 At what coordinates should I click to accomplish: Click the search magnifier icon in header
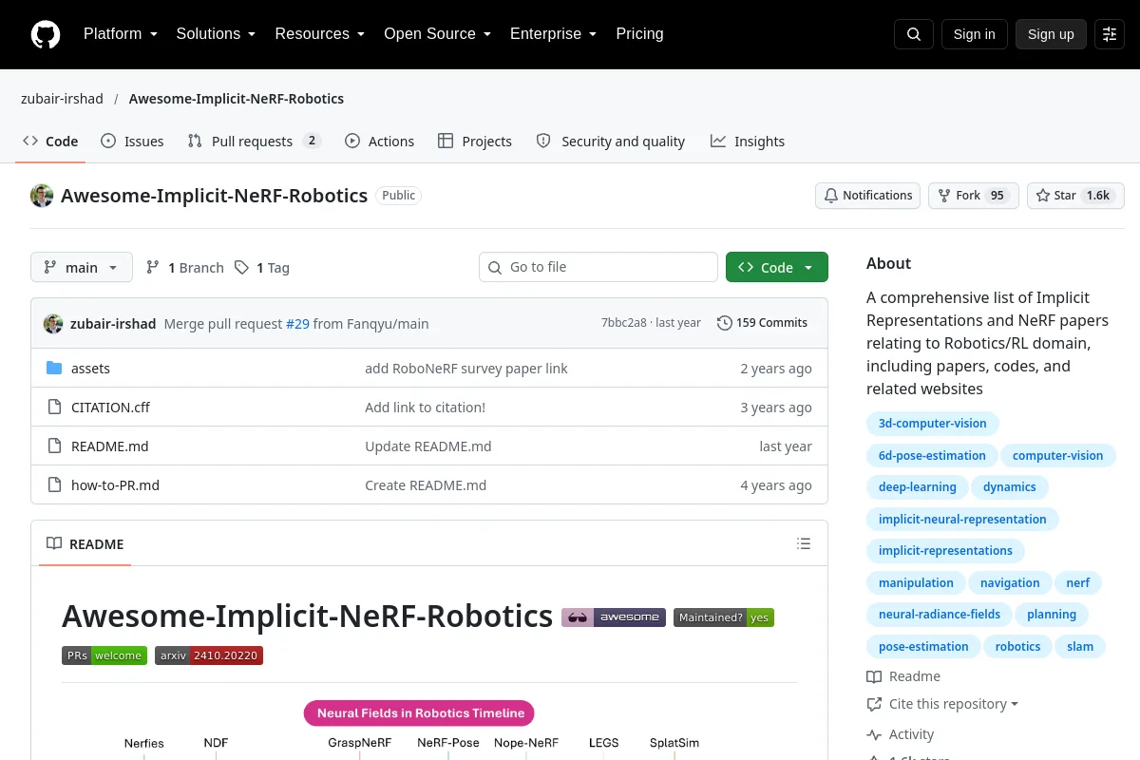click(914, 34)
